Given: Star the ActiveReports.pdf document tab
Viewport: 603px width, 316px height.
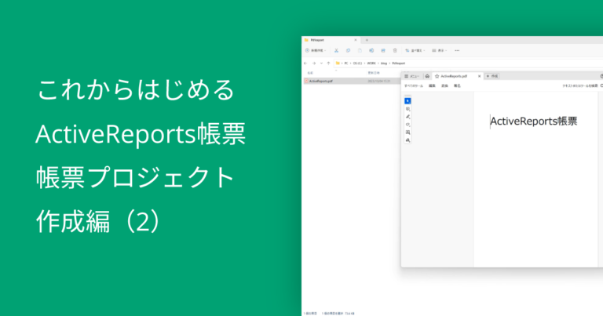Looking at the screenshot, I should 437,76.
